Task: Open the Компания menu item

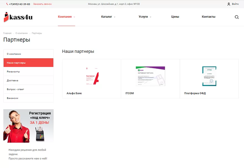Action: (x=65, y=17)
